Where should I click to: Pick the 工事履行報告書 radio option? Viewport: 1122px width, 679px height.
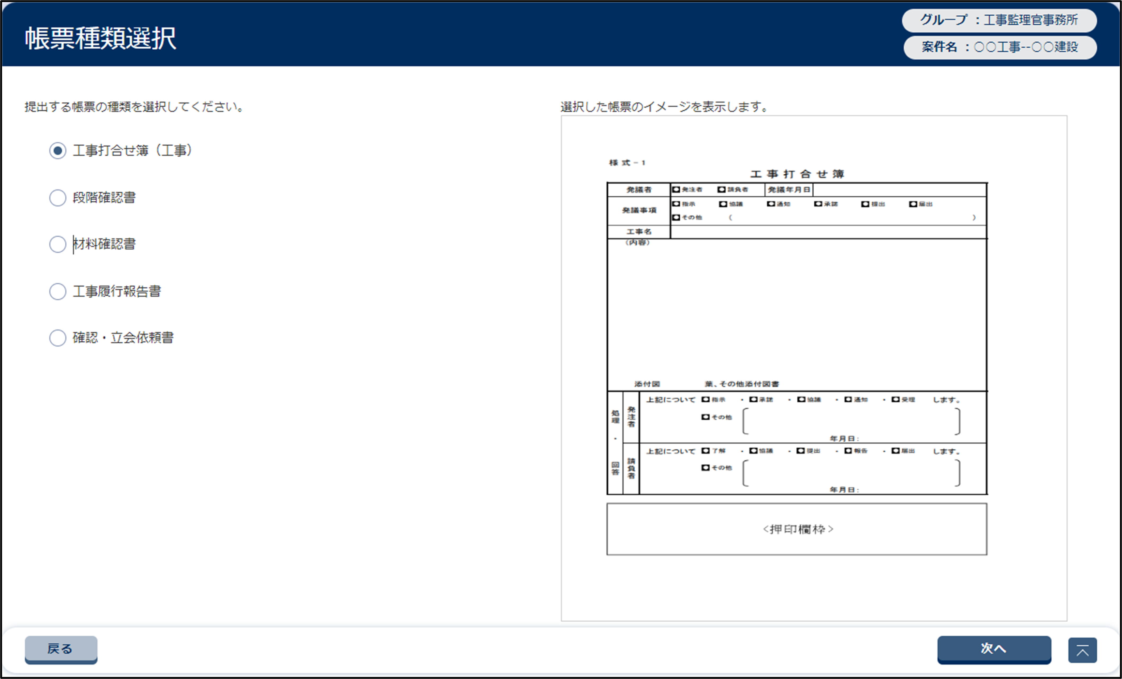(x=58, y=291)
